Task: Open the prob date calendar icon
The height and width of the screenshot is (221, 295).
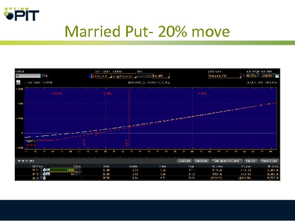Action: pos(277,76)
